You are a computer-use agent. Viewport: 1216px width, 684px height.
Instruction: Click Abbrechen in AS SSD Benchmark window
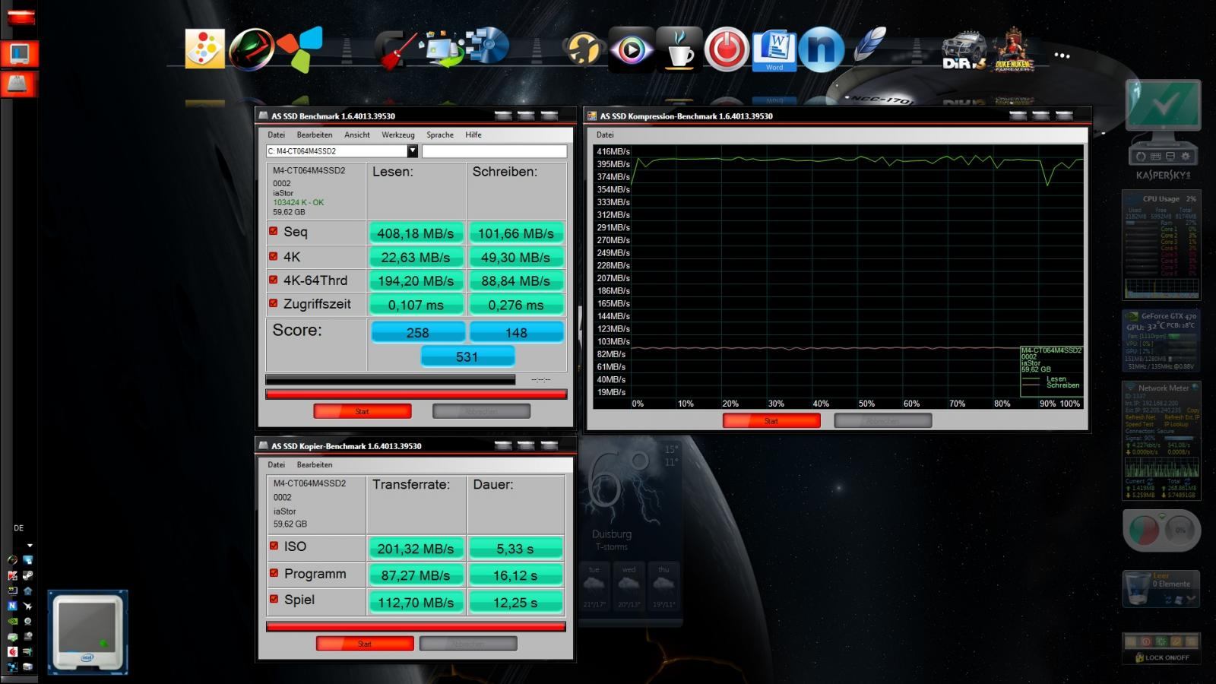(481, 411)
